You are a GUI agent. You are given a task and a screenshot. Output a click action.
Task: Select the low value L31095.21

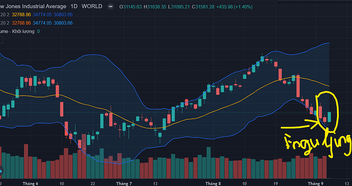tap(179, 7)
